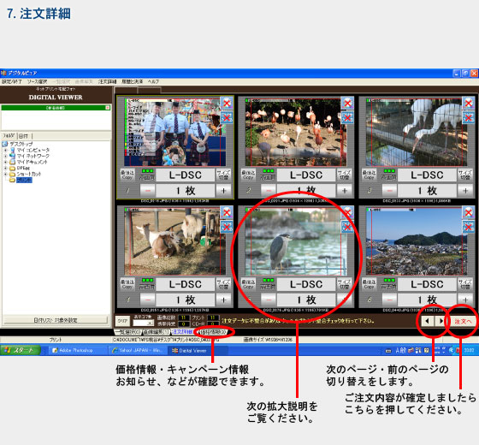Select the white cranes photo thumbnail
The width and height of the screenshot is (479, 445).
click(x=417, y=132)
